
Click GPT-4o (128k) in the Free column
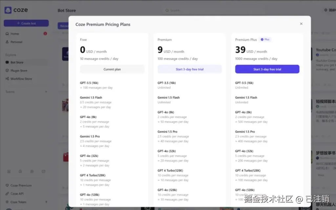[x=90, y=195]
